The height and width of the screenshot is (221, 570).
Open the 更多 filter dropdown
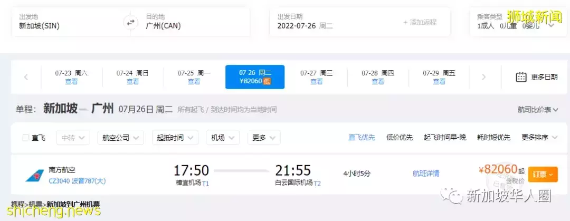264,138
